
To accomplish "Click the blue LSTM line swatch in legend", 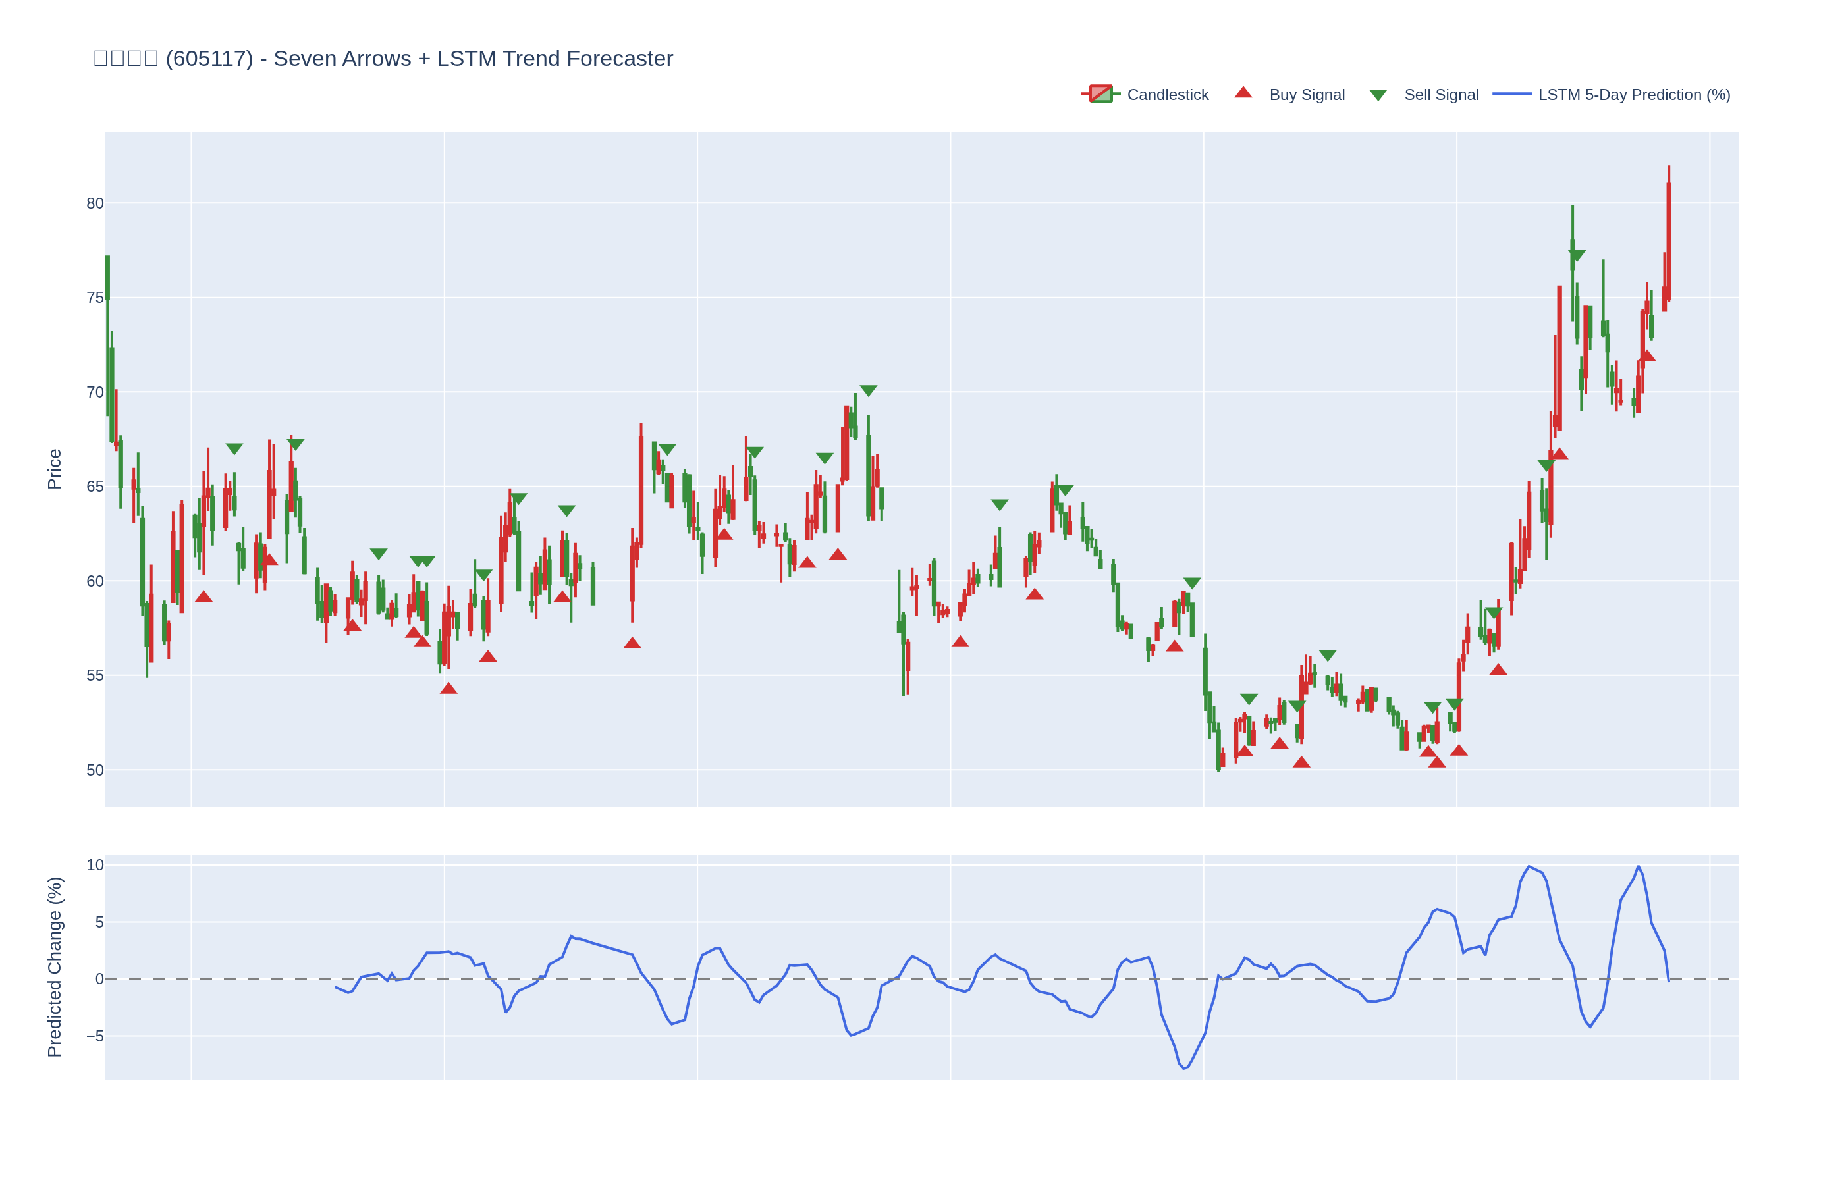I will pos(1511,94).
